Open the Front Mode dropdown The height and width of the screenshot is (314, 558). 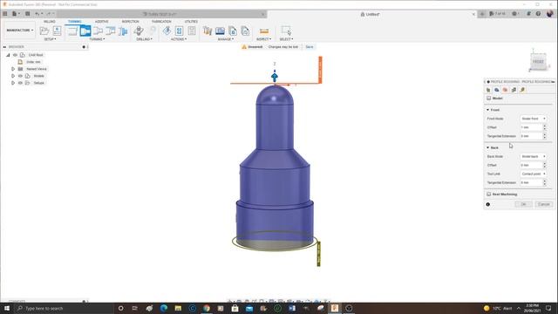tap(533, 119)
